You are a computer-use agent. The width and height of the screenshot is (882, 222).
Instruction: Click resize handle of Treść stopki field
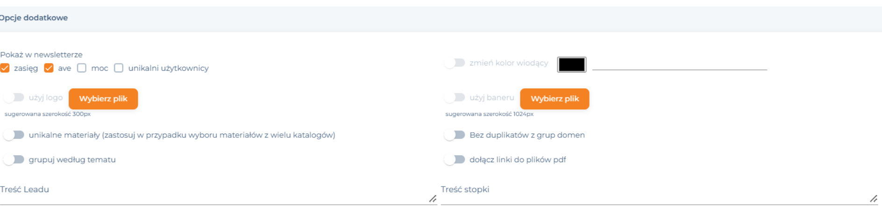[874, 199]
